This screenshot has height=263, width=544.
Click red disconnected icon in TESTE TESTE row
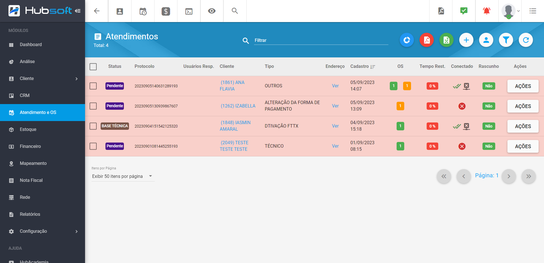click(462, 146)
